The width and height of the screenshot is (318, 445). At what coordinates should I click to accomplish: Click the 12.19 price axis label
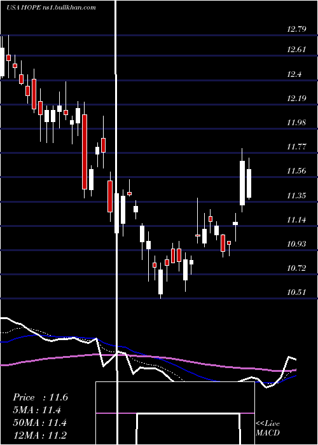[297, 99]
